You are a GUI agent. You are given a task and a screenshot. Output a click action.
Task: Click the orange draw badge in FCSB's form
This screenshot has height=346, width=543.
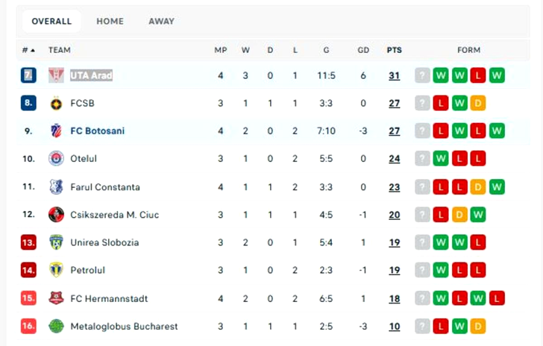478,103
